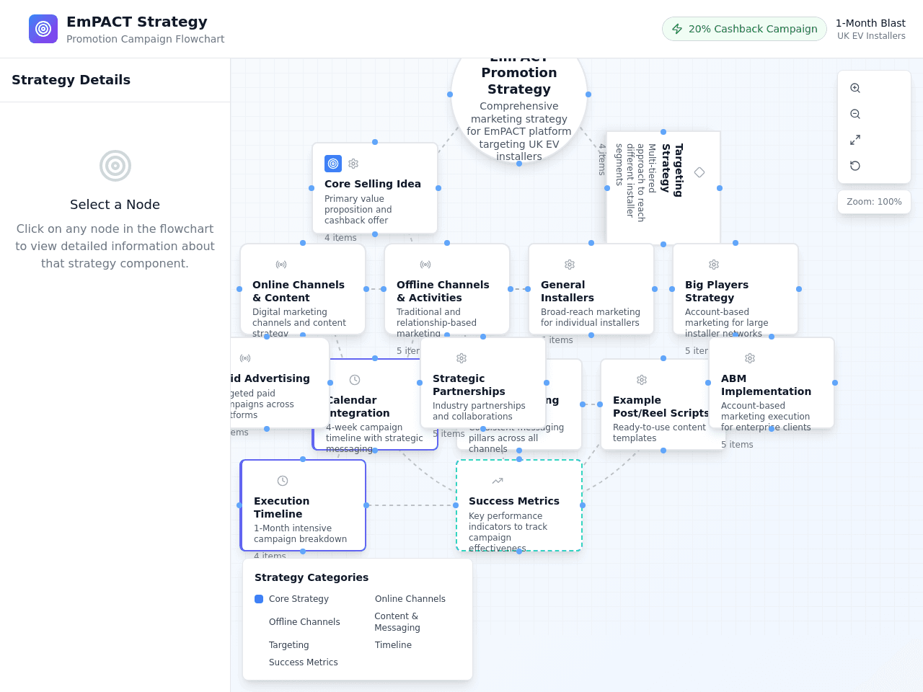Click the clock icon on Calendar Integration node
923x692 pixels.
355,380
